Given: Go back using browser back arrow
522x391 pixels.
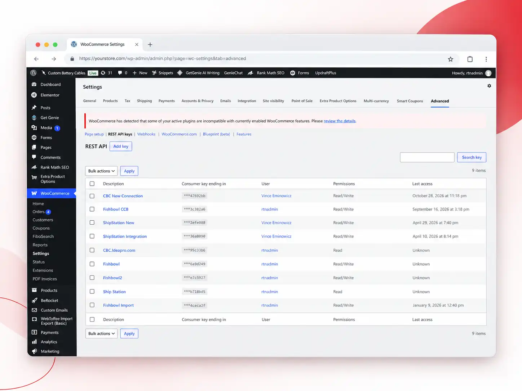Looking at the screenshot, I should click(x=36, y=59).
